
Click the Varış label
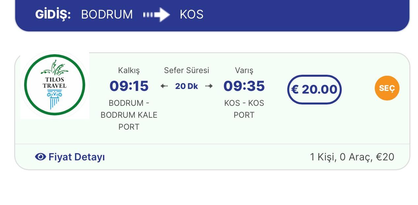(x=244, y=70)
